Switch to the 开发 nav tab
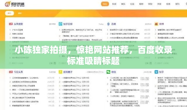Image resolution: width=187 pixels, height=110 pixels. pos(159,4)
